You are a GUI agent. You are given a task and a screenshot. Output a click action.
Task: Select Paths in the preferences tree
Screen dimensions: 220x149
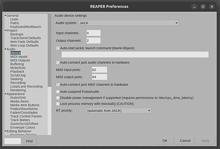coord(15,23)
